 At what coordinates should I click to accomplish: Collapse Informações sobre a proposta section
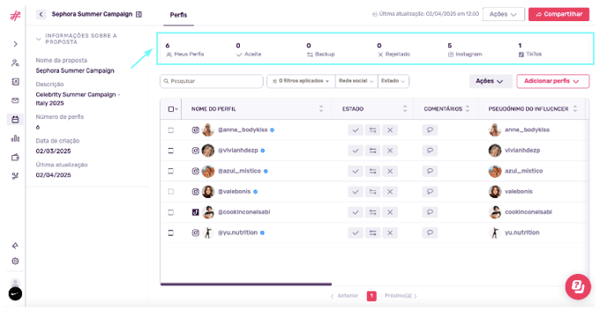38,39
